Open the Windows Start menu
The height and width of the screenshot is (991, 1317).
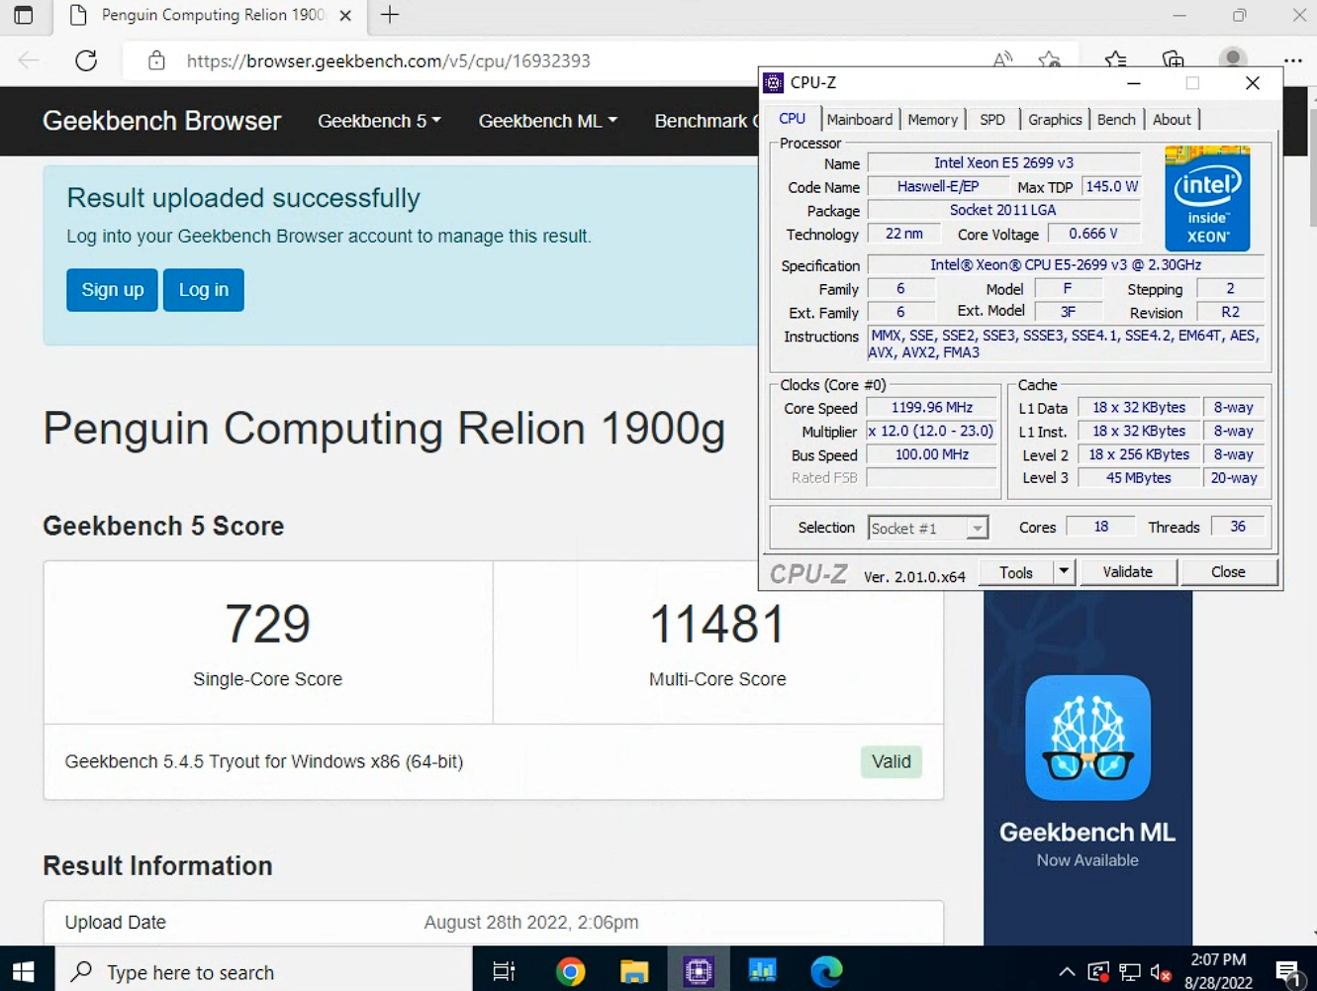pyautogui.click(x=24, y=971)
